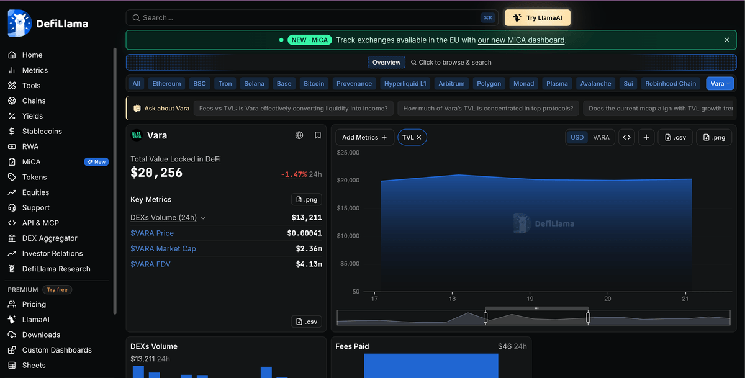This screenshot has height=378, width=745.
Task: Download chart as .png
Action: (714, 137)
